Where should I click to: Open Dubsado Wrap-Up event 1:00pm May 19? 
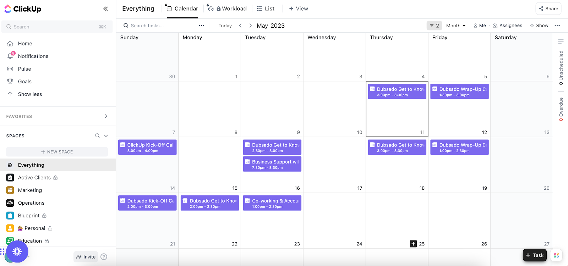coord(459,147)
